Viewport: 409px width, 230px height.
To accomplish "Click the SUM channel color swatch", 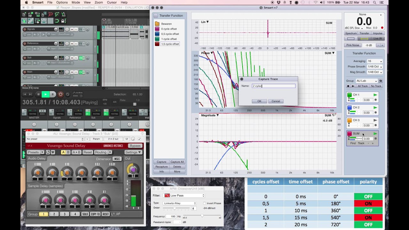I will [x=350, y=134].
